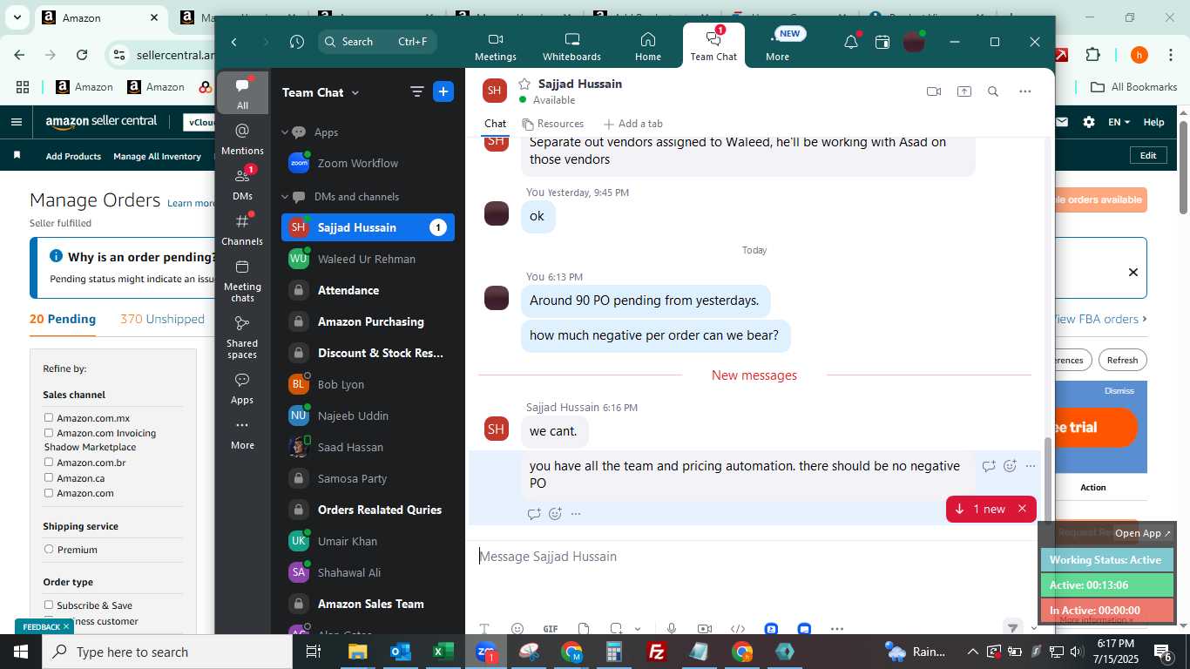Click Manage All Inventory in Seller Central
Viewport: 1190px width, 669px height.
point(157,156)
